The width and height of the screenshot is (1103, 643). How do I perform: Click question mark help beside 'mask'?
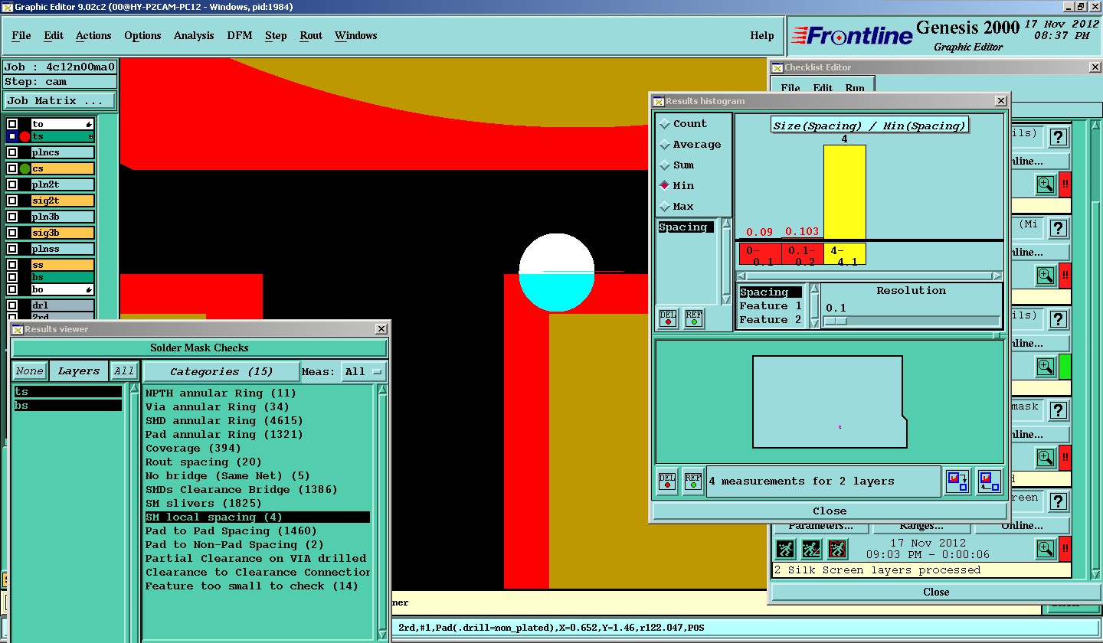[x=1058, y=411]
